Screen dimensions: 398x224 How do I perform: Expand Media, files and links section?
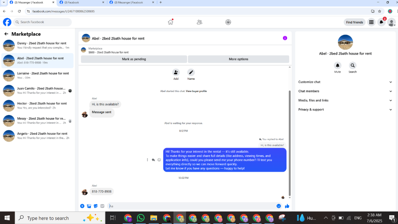[x=345, y=100]
